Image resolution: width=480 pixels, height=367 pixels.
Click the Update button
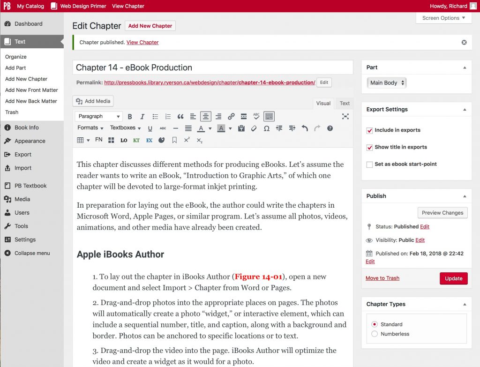[x=454, y=278]
